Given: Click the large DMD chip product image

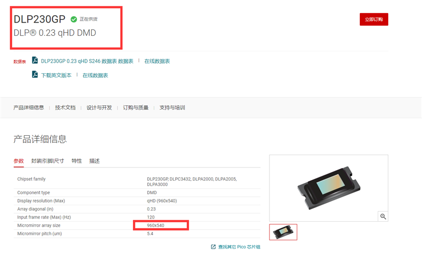Looking at the screenshot, I should pyautogui.click(x=329, y=188).
